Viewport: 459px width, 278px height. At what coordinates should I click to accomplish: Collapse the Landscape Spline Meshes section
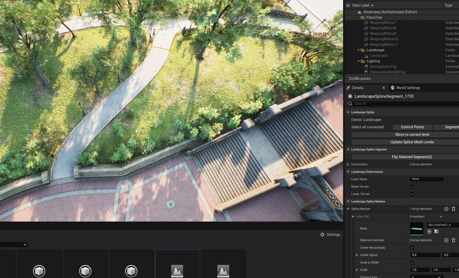click(x=348, y=201)
